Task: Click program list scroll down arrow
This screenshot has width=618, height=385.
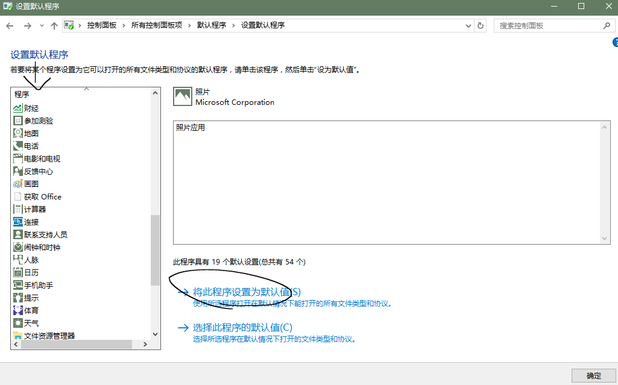Action: point(156,334)
